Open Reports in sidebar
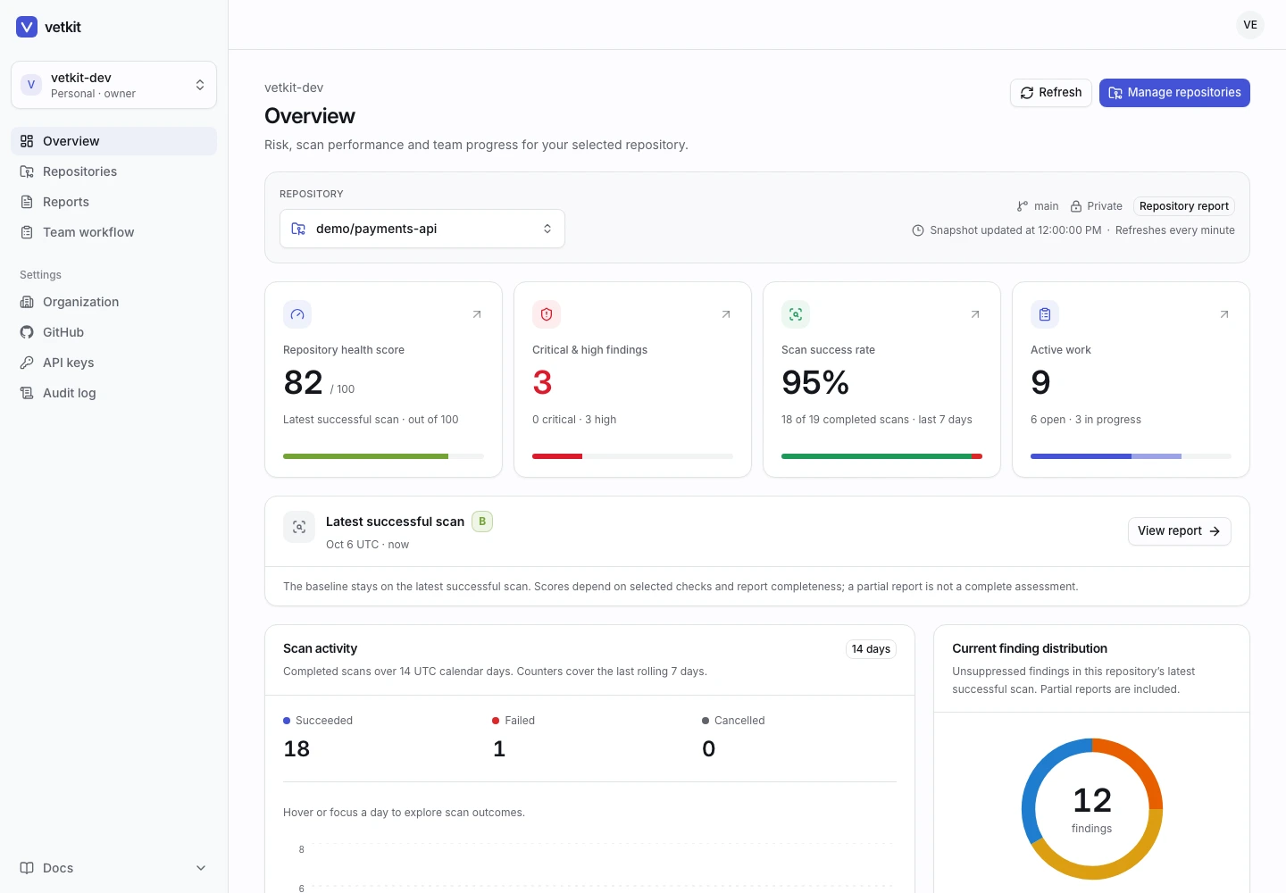1286x893 pixels. (x=113, y=202)
